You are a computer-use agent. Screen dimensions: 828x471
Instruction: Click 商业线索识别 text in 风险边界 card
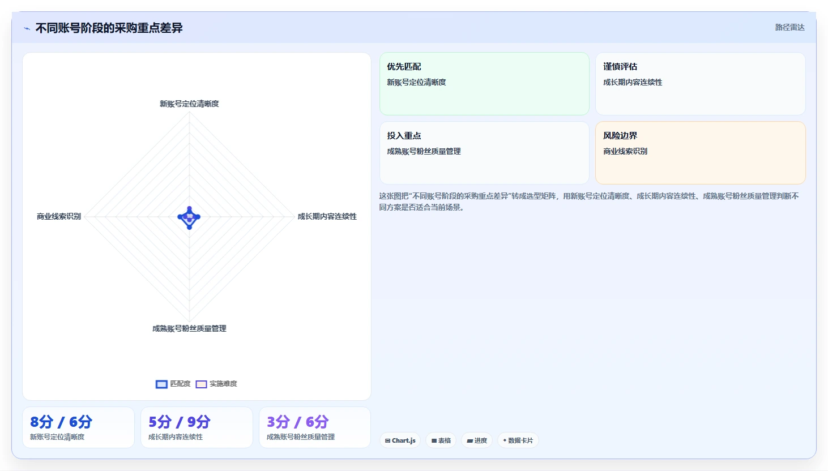click(x=625, y=151)
